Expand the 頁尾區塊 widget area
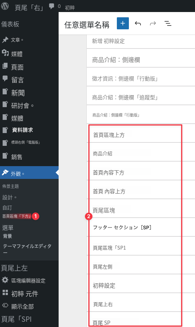The image size is (195, 327). coord(136,210)
